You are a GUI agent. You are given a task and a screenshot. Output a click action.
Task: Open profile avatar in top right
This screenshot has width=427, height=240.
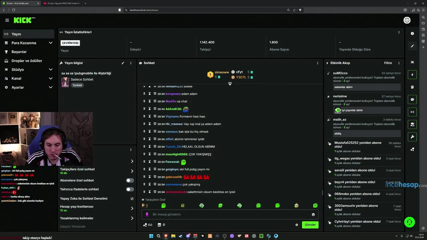tap(407, 20)
